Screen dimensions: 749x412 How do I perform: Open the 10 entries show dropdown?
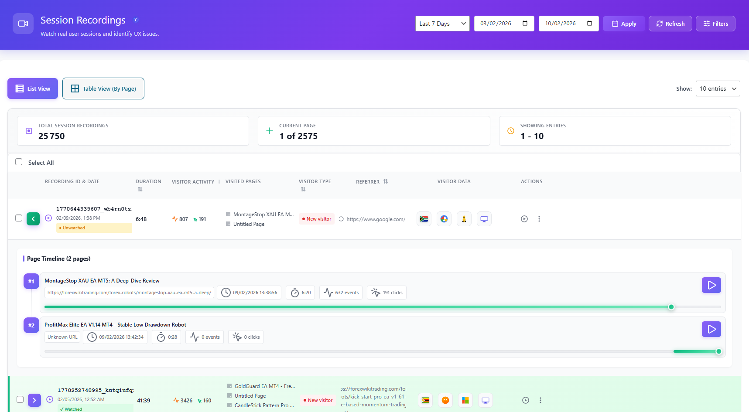[718, 89]
